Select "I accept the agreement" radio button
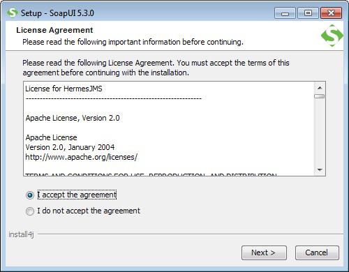This screenshot has width=349, height=272. 30,195
